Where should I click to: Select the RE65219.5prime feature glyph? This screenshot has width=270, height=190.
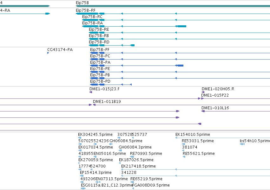click(132, 182)
